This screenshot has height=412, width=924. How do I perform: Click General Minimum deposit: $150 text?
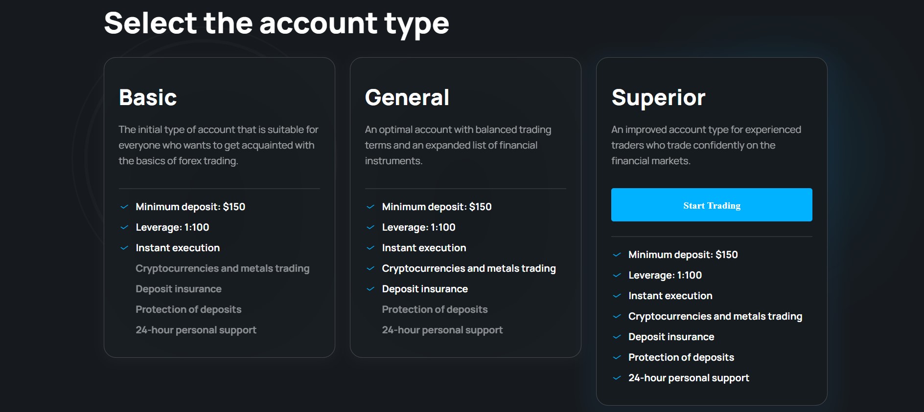[437, 207]
